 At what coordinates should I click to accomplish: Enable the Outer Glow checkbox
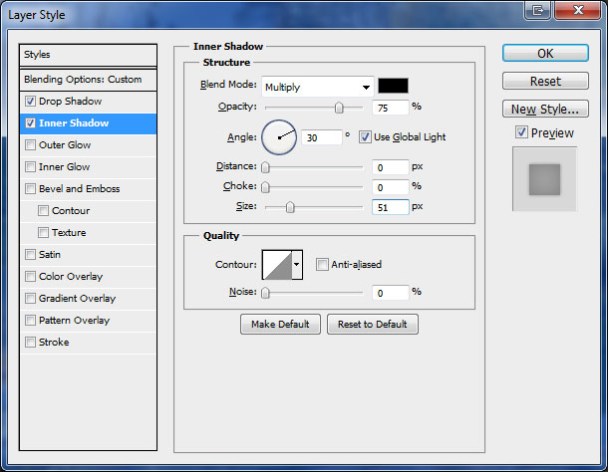coord(31,145)
